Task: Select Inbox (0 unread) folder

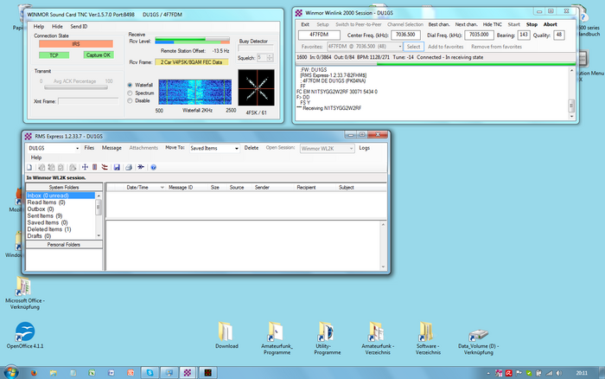Action: 60,196
